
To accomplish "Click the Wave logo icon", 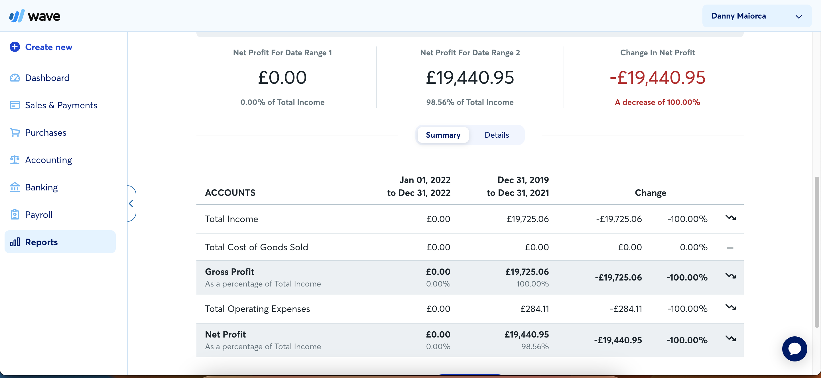I will 17,16.
